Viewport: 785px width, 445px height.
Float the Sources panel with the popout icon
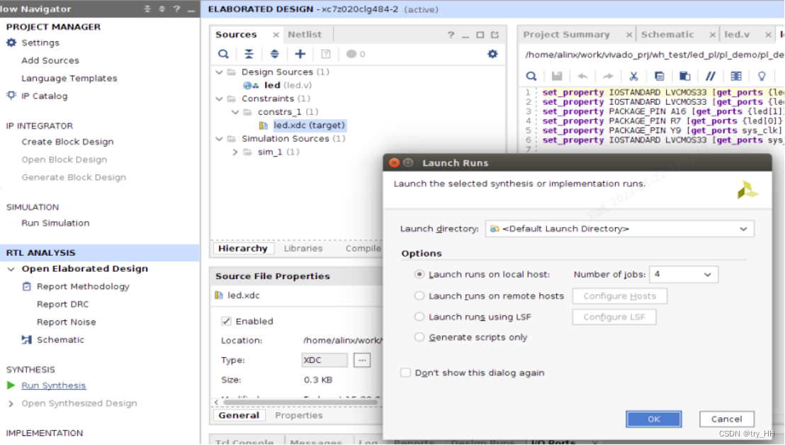pyautogui.click(x=495, y=35)
